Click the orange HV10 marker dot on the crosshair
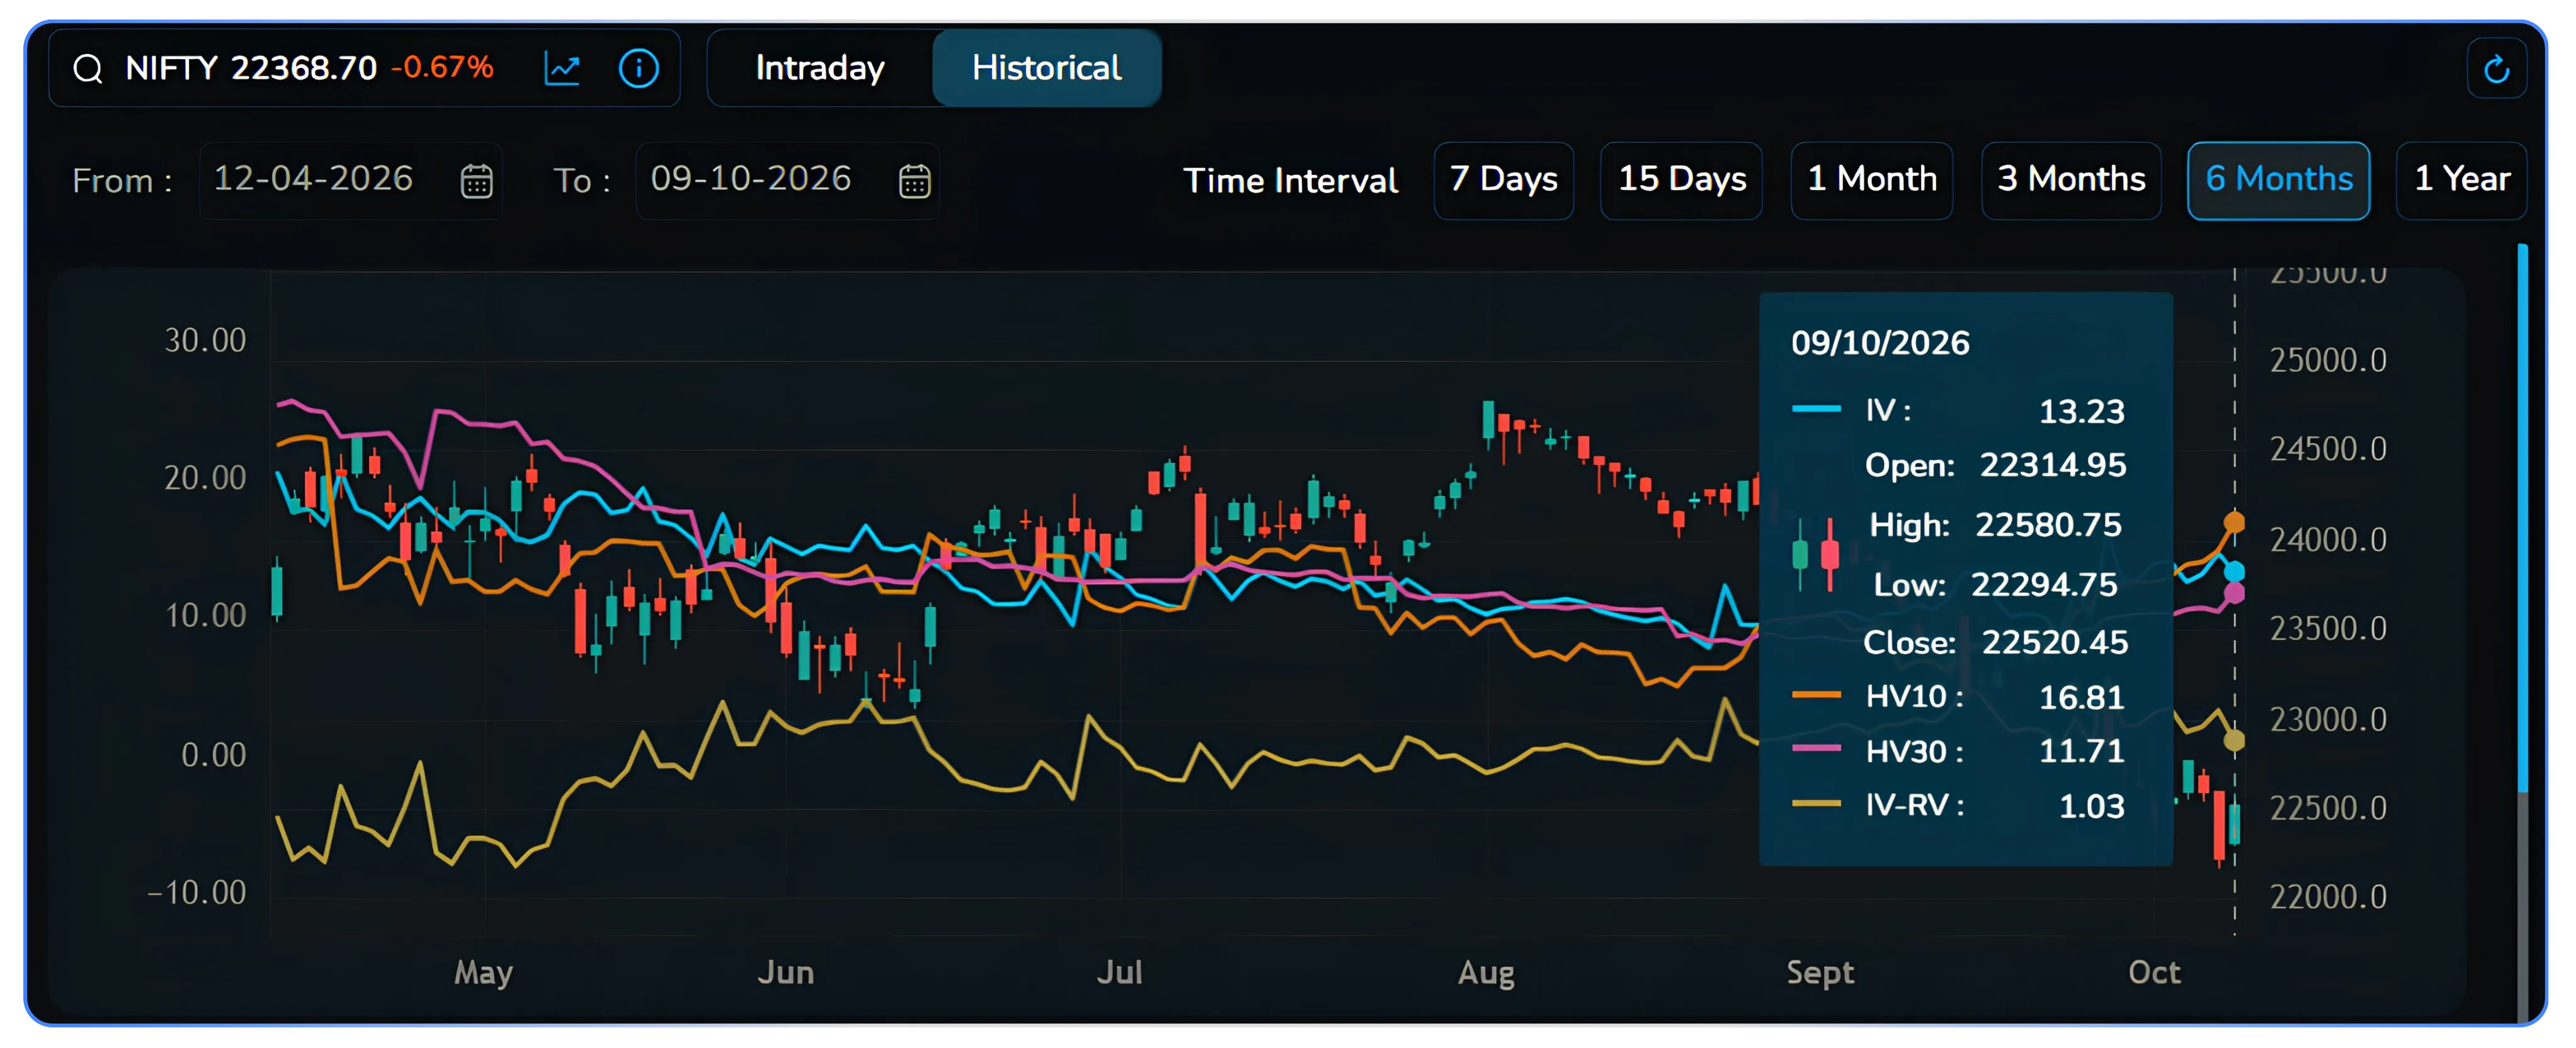The width and height of the screenshot is (2576, 1048). point(2234,522)
